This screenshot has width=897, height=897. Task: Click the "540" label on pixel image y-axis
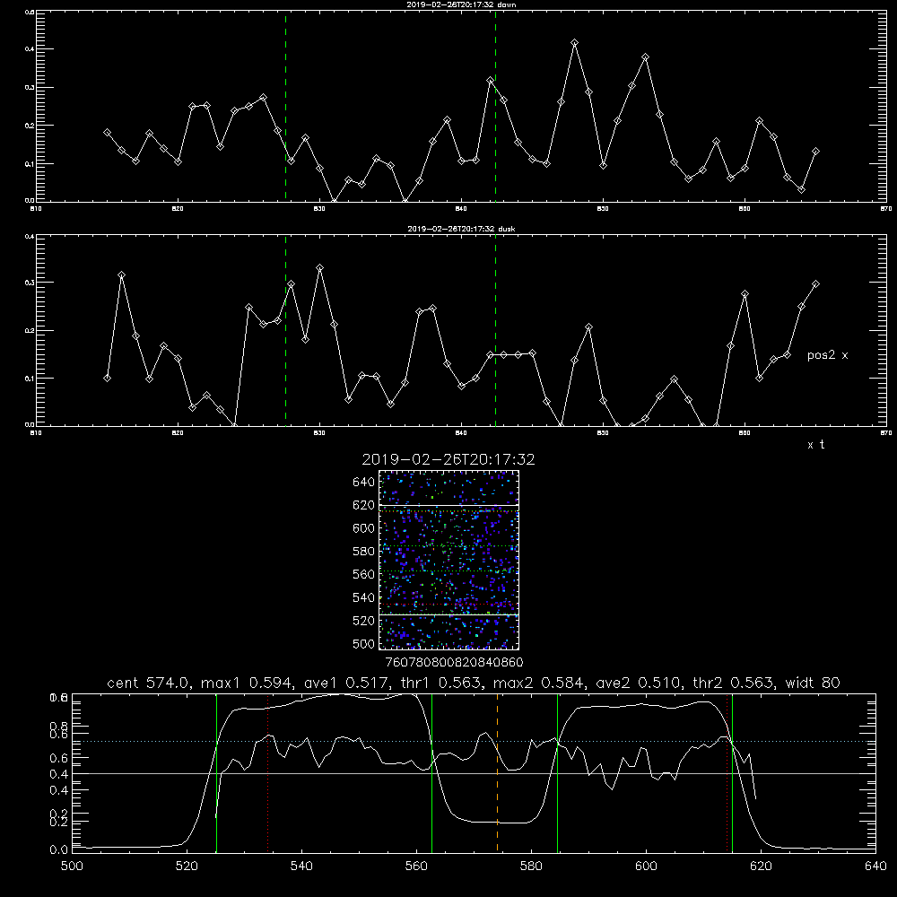[x=364, y=597]
